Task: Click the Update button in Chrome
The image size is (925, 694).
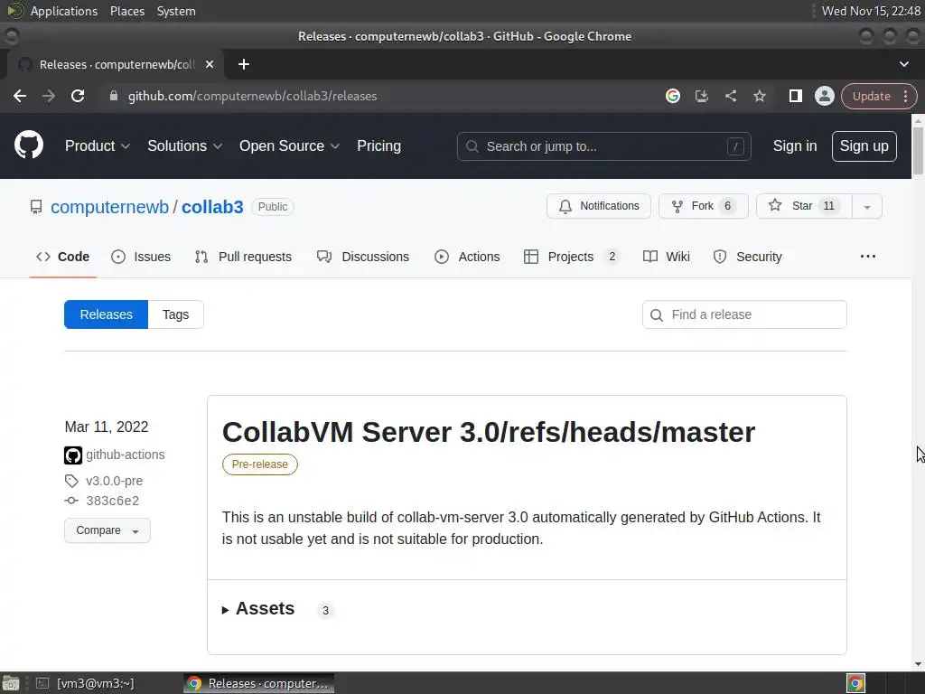Action: [x=872, y=96]
